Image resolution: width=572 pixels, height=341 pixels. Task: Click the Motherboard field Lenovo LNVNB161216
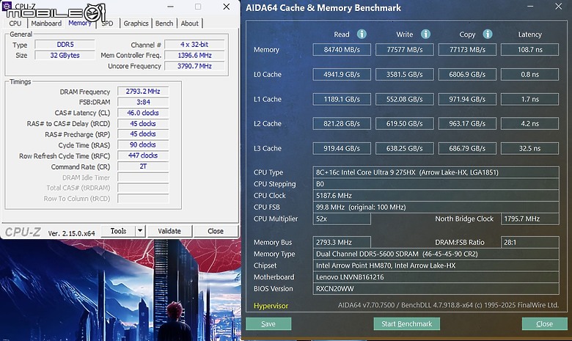click(x=436, y=277)
